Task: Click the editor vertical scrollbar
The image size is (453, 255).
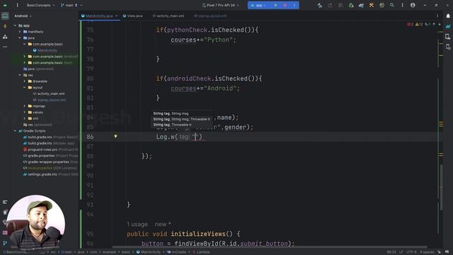Action: coord(441,188)
